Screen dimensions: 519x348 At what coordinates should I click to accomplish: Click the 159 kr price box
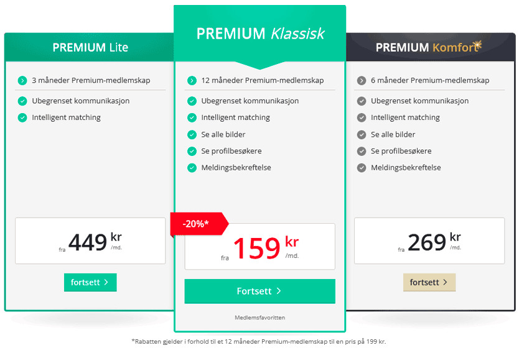(x=260, y=247)
